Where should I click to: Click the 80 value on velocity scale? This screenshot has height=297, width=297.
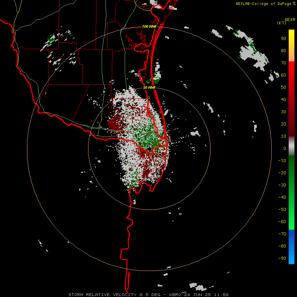(283, 51)
